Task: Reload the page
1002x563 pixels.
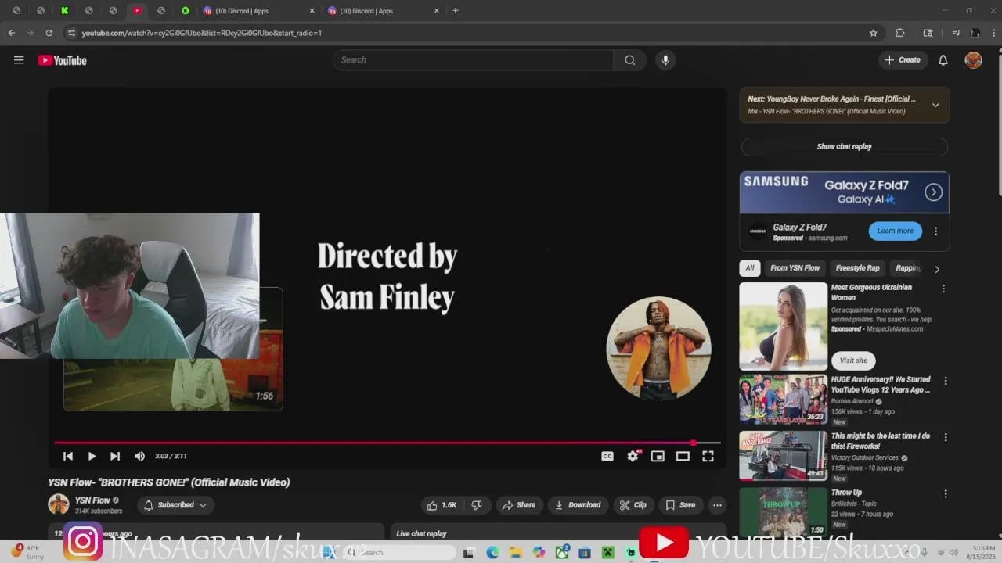Action: [49, 33]
